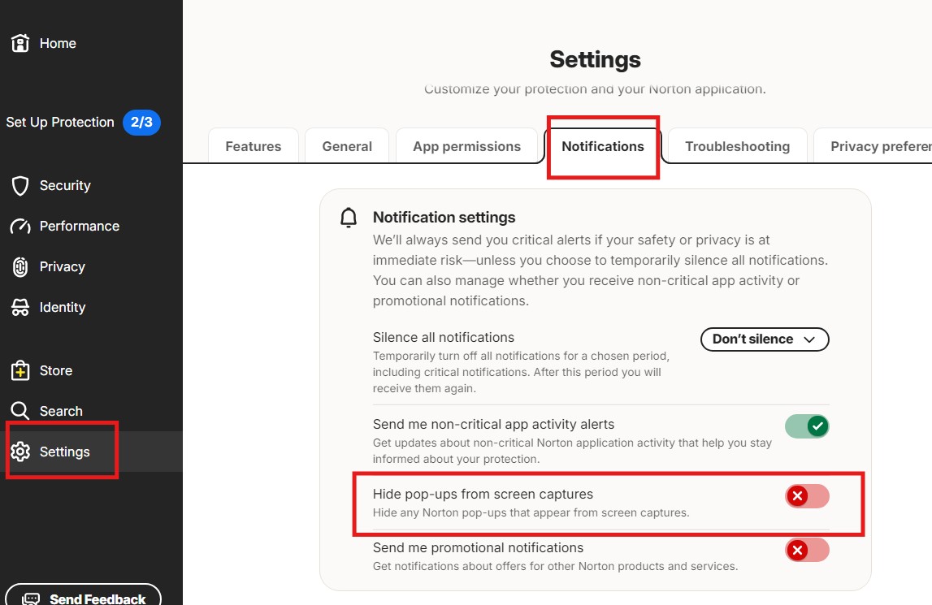Select the Performance gauge icon

pos(20,227)
